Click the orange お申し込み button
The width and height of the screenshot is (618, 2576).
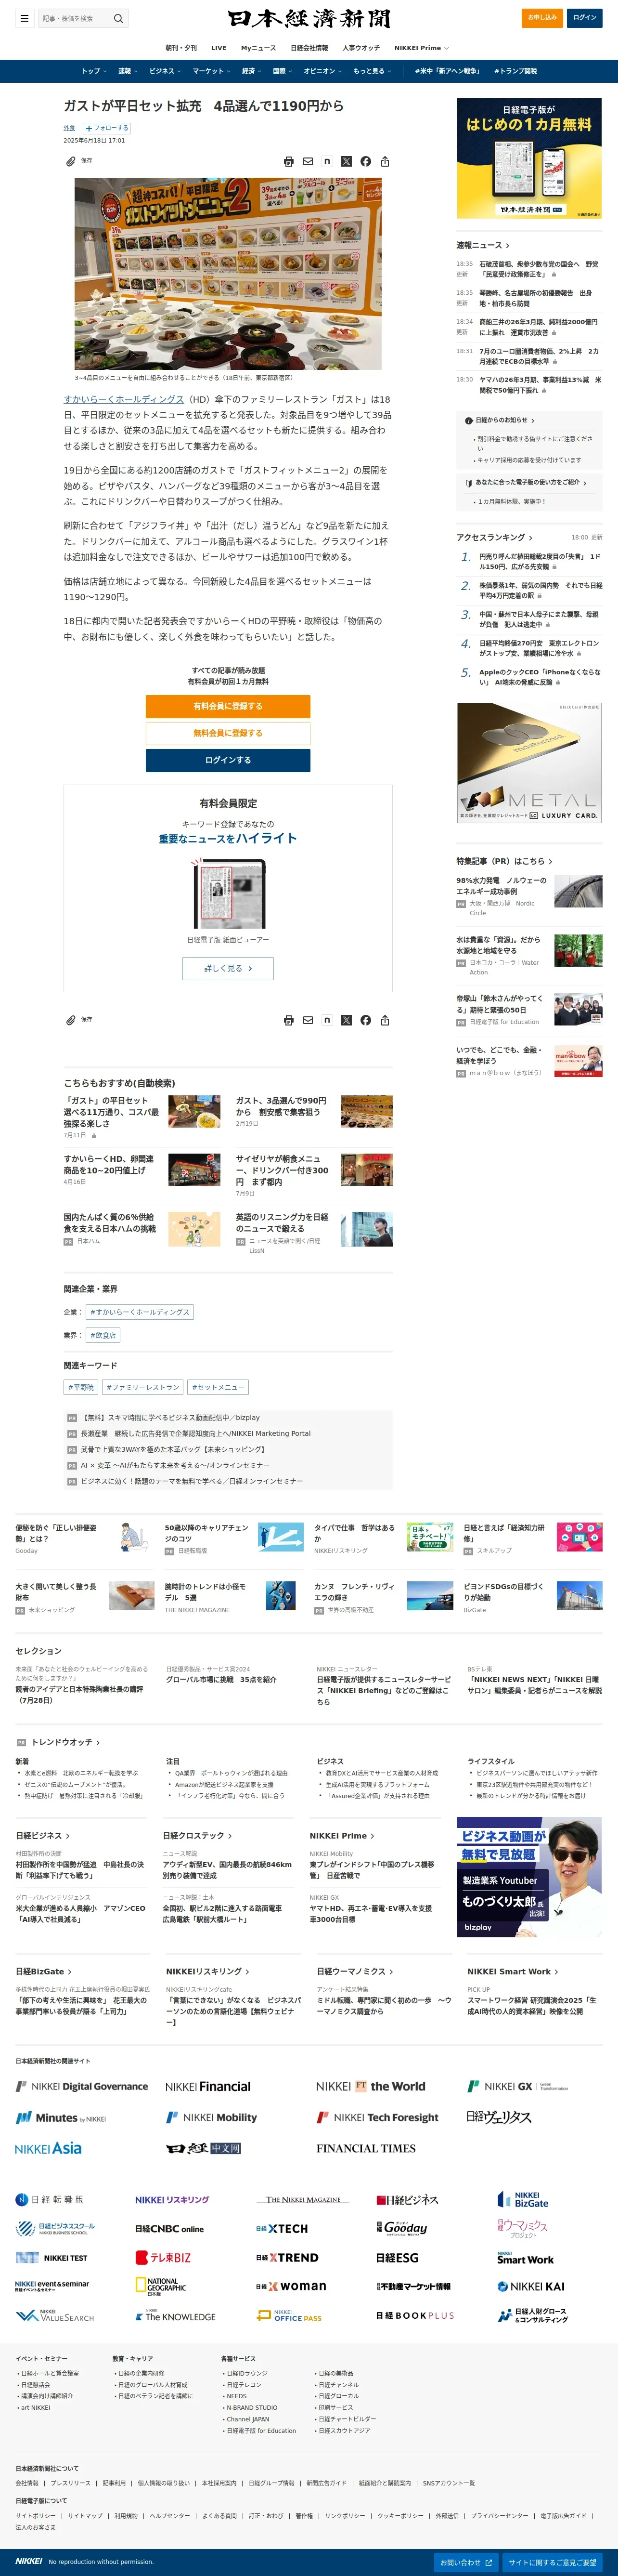542,17
